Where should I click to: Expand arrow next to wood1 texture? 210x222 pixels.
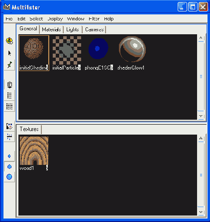[x=47, y=168]
